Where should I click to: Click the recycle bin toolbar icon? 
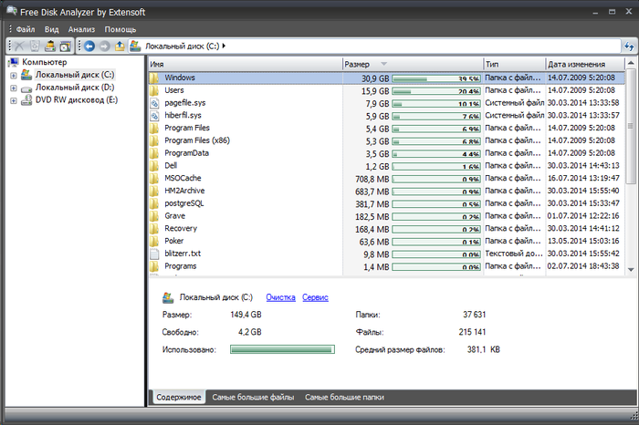tap(35, 47)
